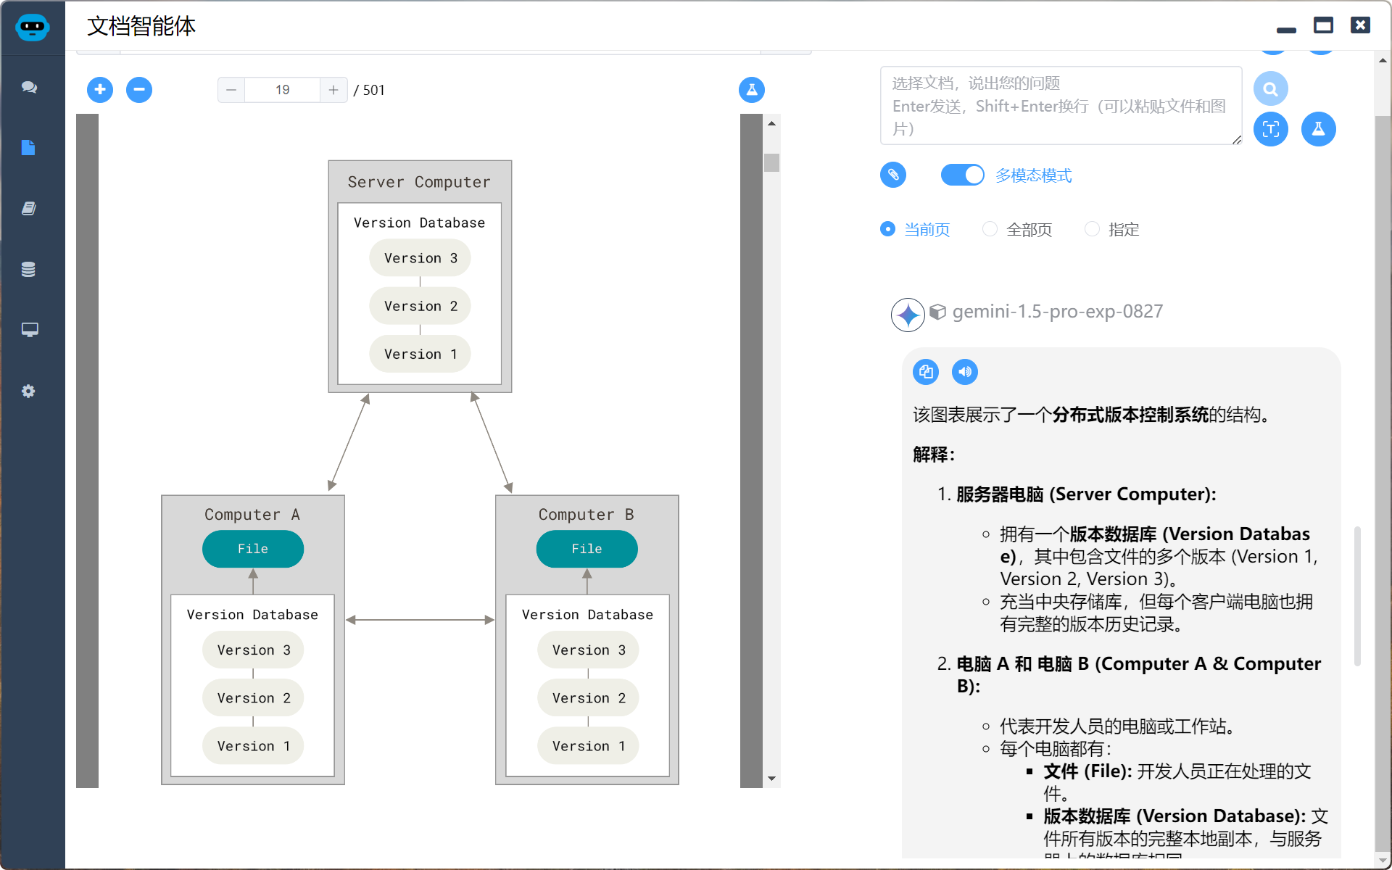Click the robot app logo icon
The width and height of the screenshot is (1392, 870).
tap(32, 28)
